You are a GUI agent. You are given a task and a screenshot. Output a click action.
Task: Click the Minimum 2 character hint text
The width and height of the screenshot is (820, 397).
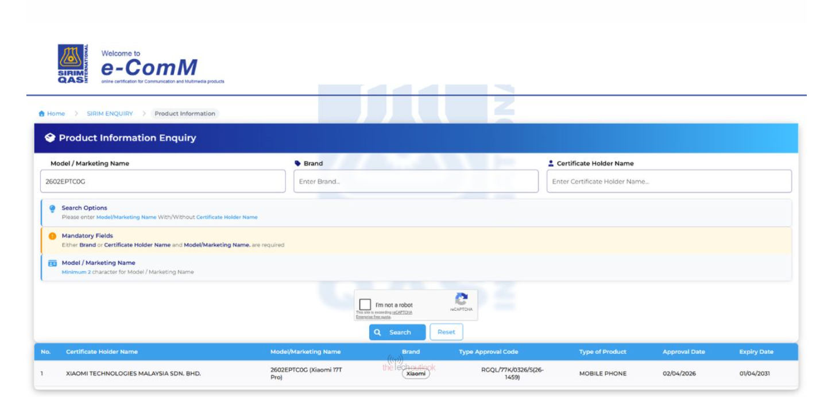[127, 272]
